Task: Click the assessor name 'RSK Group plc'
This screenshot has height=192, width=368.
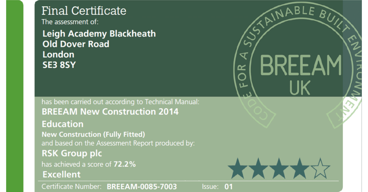Action: [72, 153]
